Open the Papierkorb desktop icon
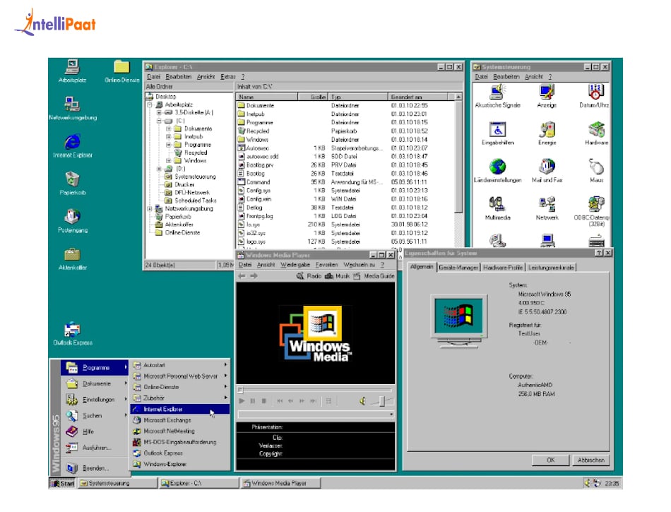 click(72, 184)
